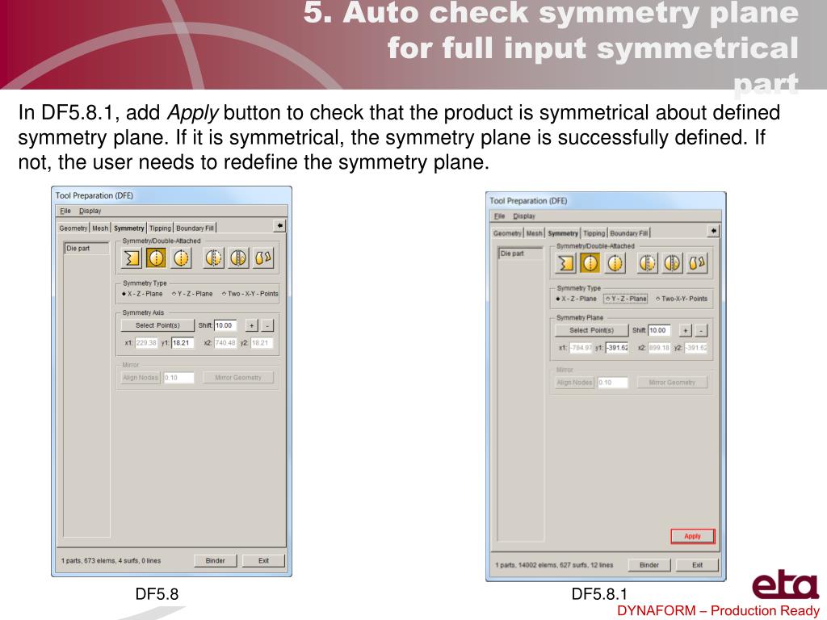Click the red-outlined Apply button
The height and width of the screenshot is (620, 827).
[x=692, y=536]
